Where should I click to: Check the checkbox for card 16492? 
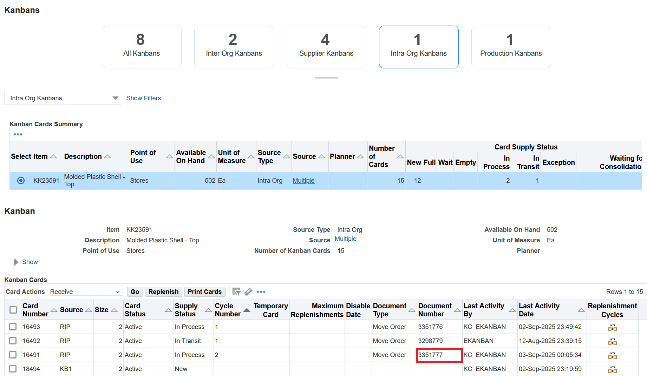[x=13, y=341]
